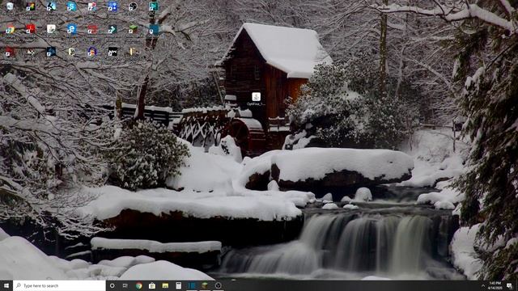Screen dimensions: 518x291
Task: Open Cortana from the taskbar
Action: 112,285
